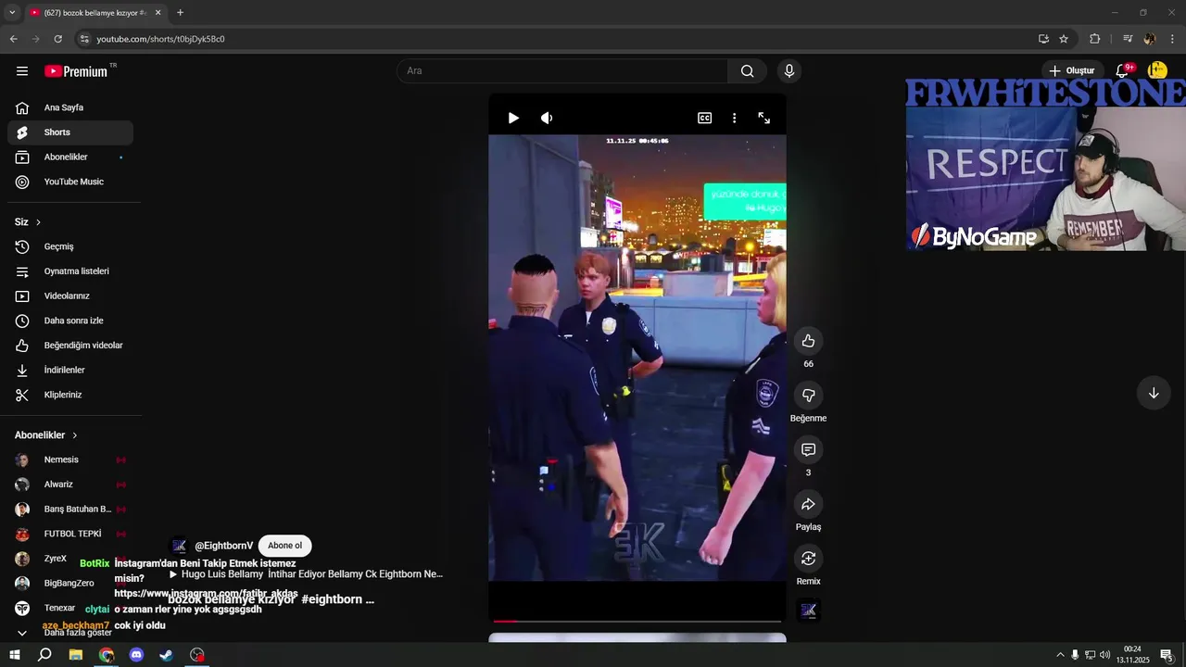Share the Short using Paylaş

tap(808, 504)
